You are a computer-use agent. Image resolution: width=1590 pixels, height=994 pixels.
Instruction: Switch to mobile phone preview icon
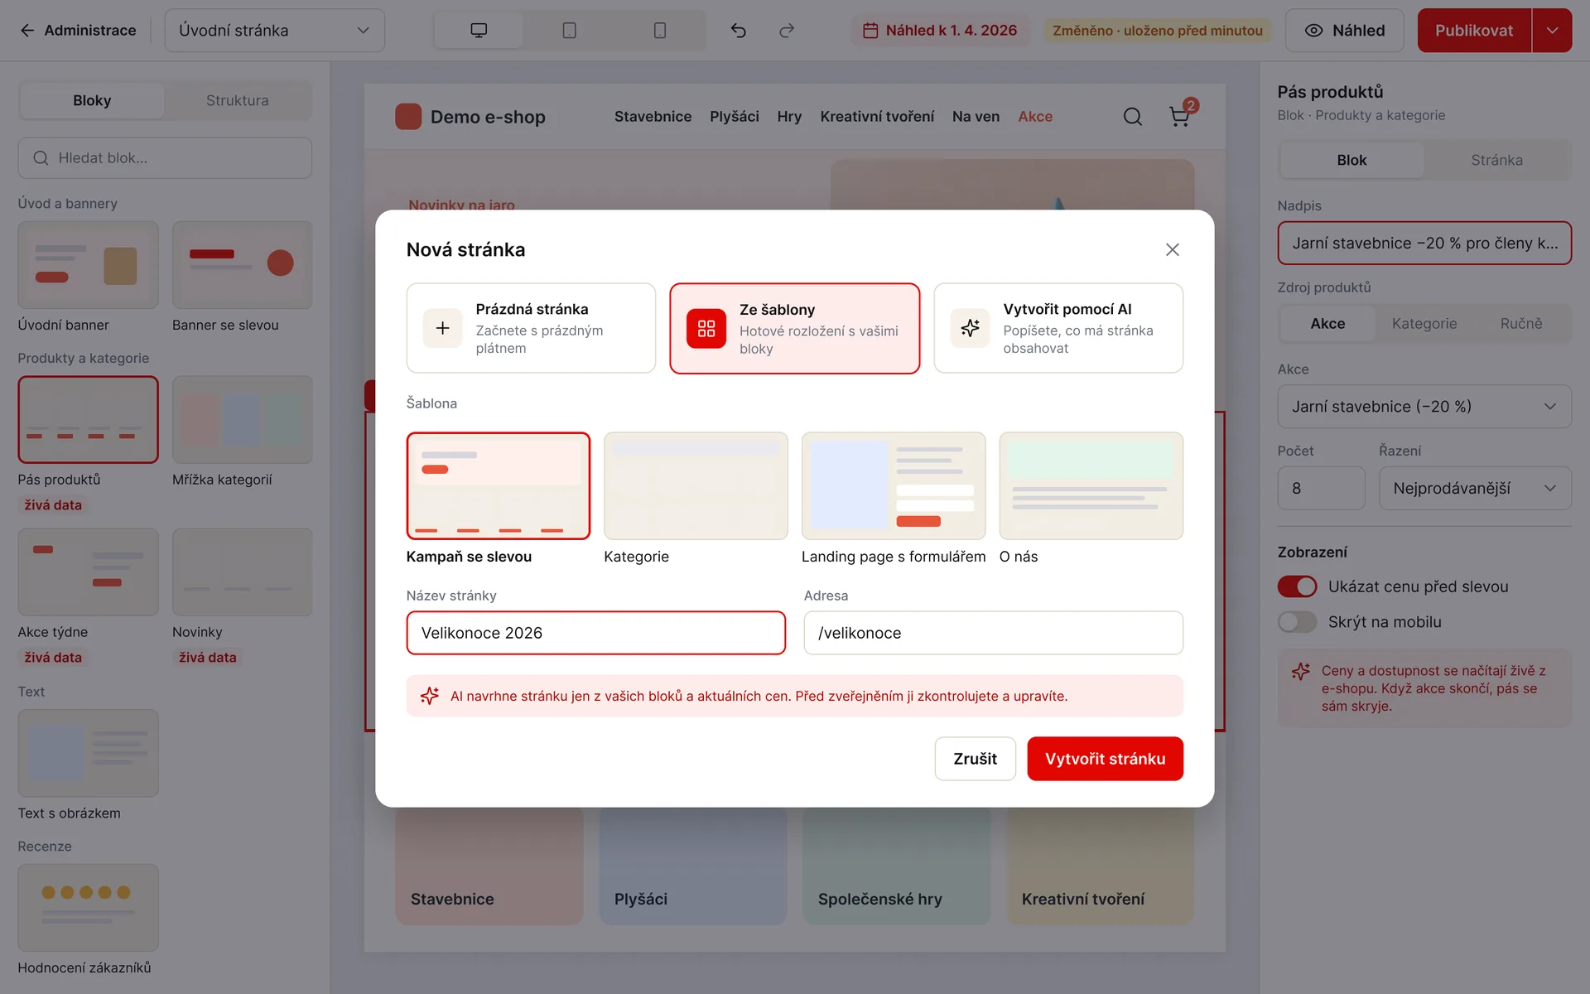pos(660,31)
